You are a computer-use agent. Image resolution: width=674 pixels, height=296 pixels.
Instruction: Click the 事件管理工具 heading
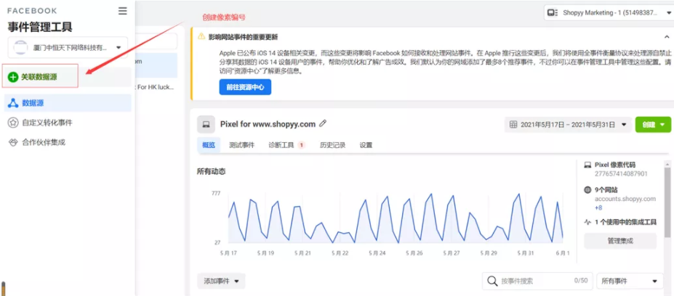tap(40, 27)
